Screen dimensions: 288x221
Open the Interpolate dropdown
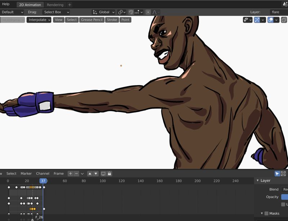39,20
